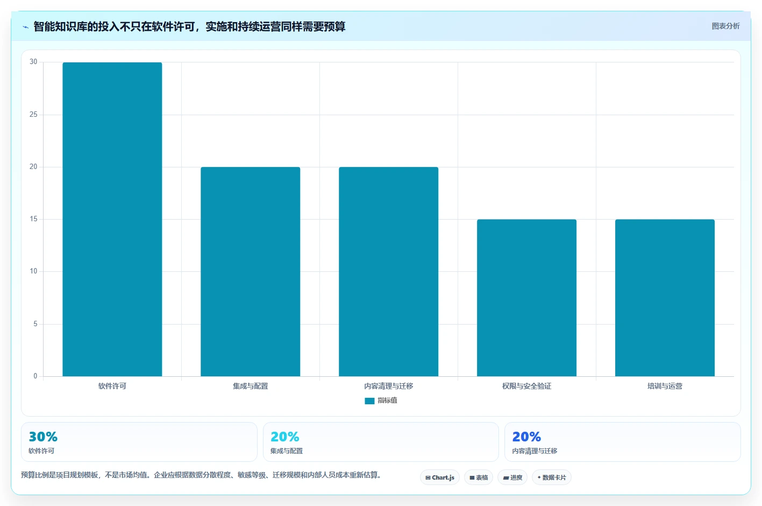Click the icon in the 进度 chip
The width and height of the screenshot is (762, 506).
pos(505,478)
